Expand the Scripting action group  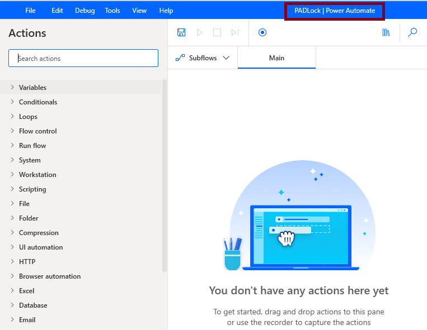(x=81, y=189)
